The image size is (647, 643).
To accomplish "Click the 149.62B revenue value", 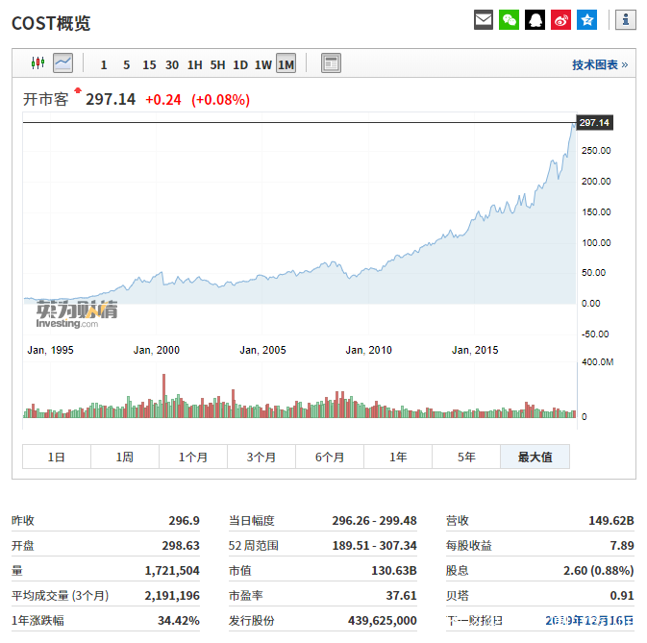I will (x=611, y=521).
